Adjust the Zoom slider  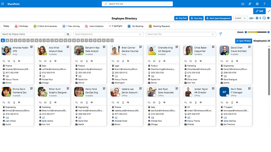tap(256, 32)
